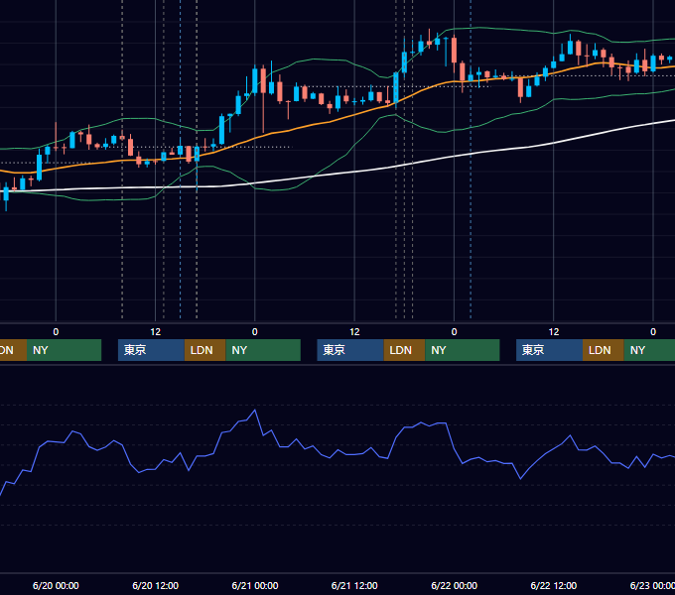Click hour label 12 above 6/20 12:00
This screenshot has height=595, width=675.
coord(156,332)
